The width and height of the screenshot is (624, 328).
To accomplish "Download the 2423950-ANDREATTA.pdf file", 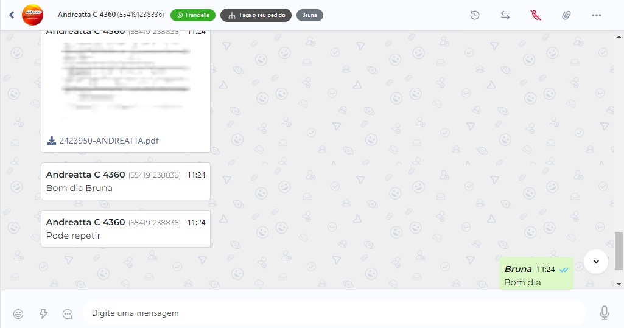I will (x=103, y=141).
